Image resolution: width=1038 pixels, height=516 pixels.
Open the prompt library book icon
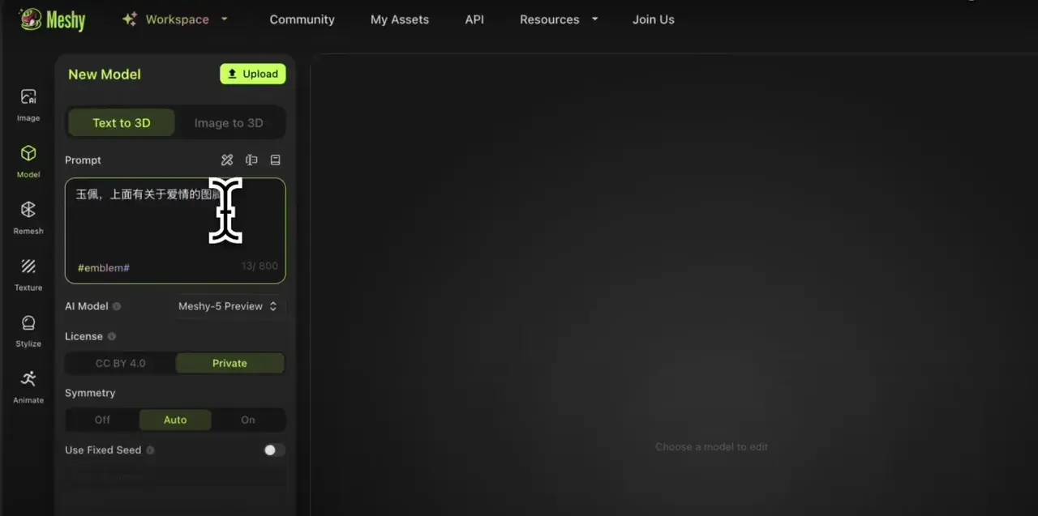tap(275, 160)
